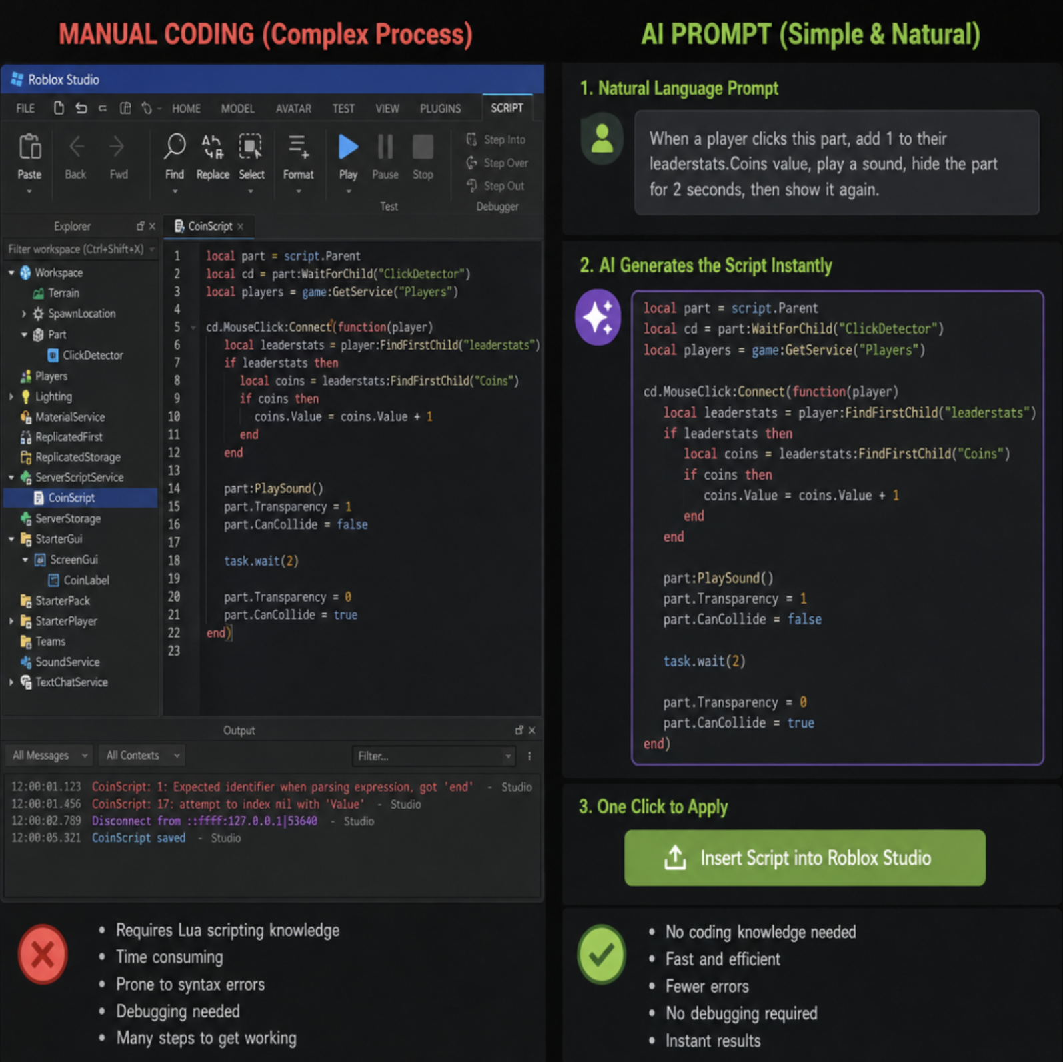1063x1062 pixels.
Task: Click Insert Script into Roblox Studio button
Action: (x=804, y=858)
